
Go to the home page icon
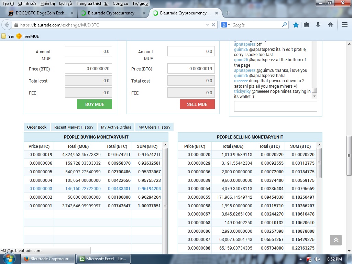pyautogui.click(x=331, y=25)
